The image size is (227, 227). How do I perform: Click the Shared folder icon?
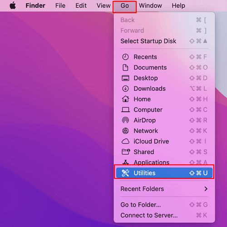pyautogui.click(x=126, y=152)
